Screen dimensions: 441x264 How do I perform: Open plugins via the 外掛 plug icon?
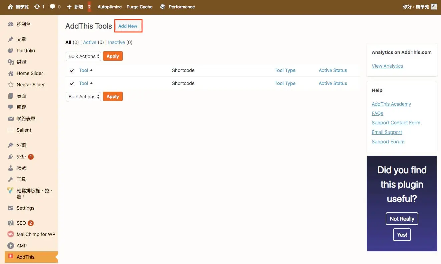(10, 157)
